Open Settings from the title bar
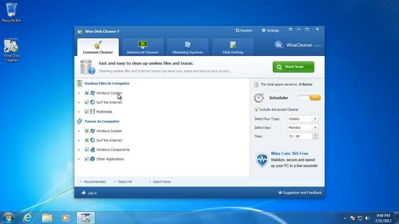Screen dimensions: 399x224 tap(270, 30)
